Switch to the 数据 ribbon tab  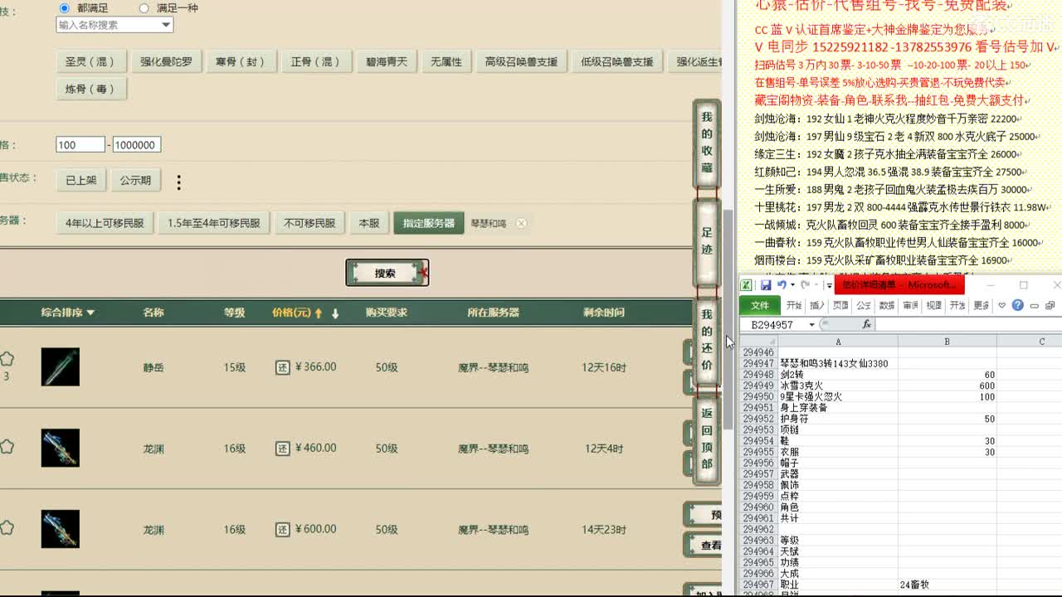pos(885,304)
